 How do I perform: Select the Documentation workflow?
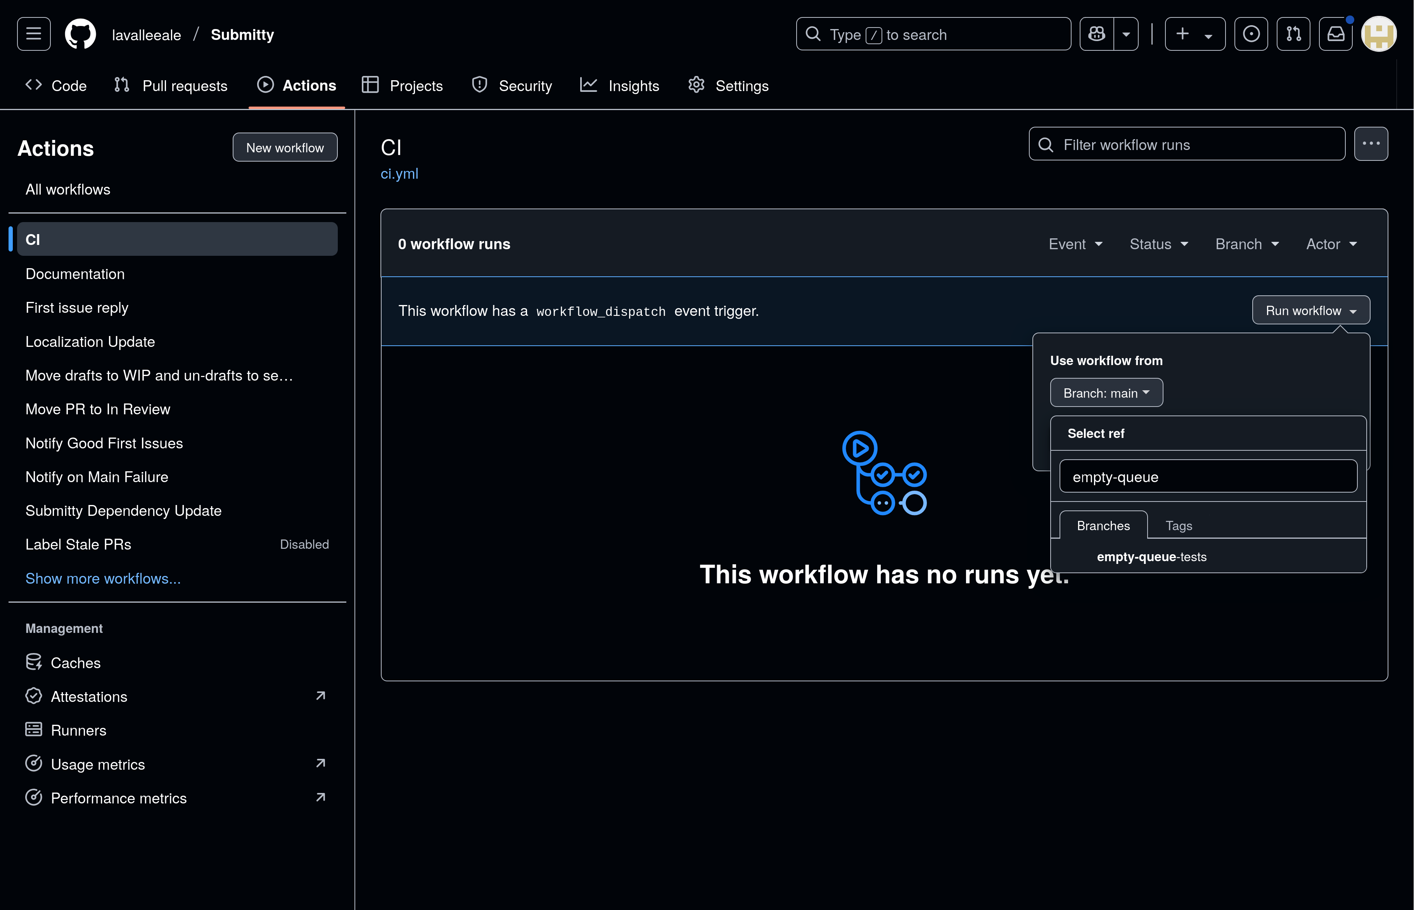tap(177, 274)
